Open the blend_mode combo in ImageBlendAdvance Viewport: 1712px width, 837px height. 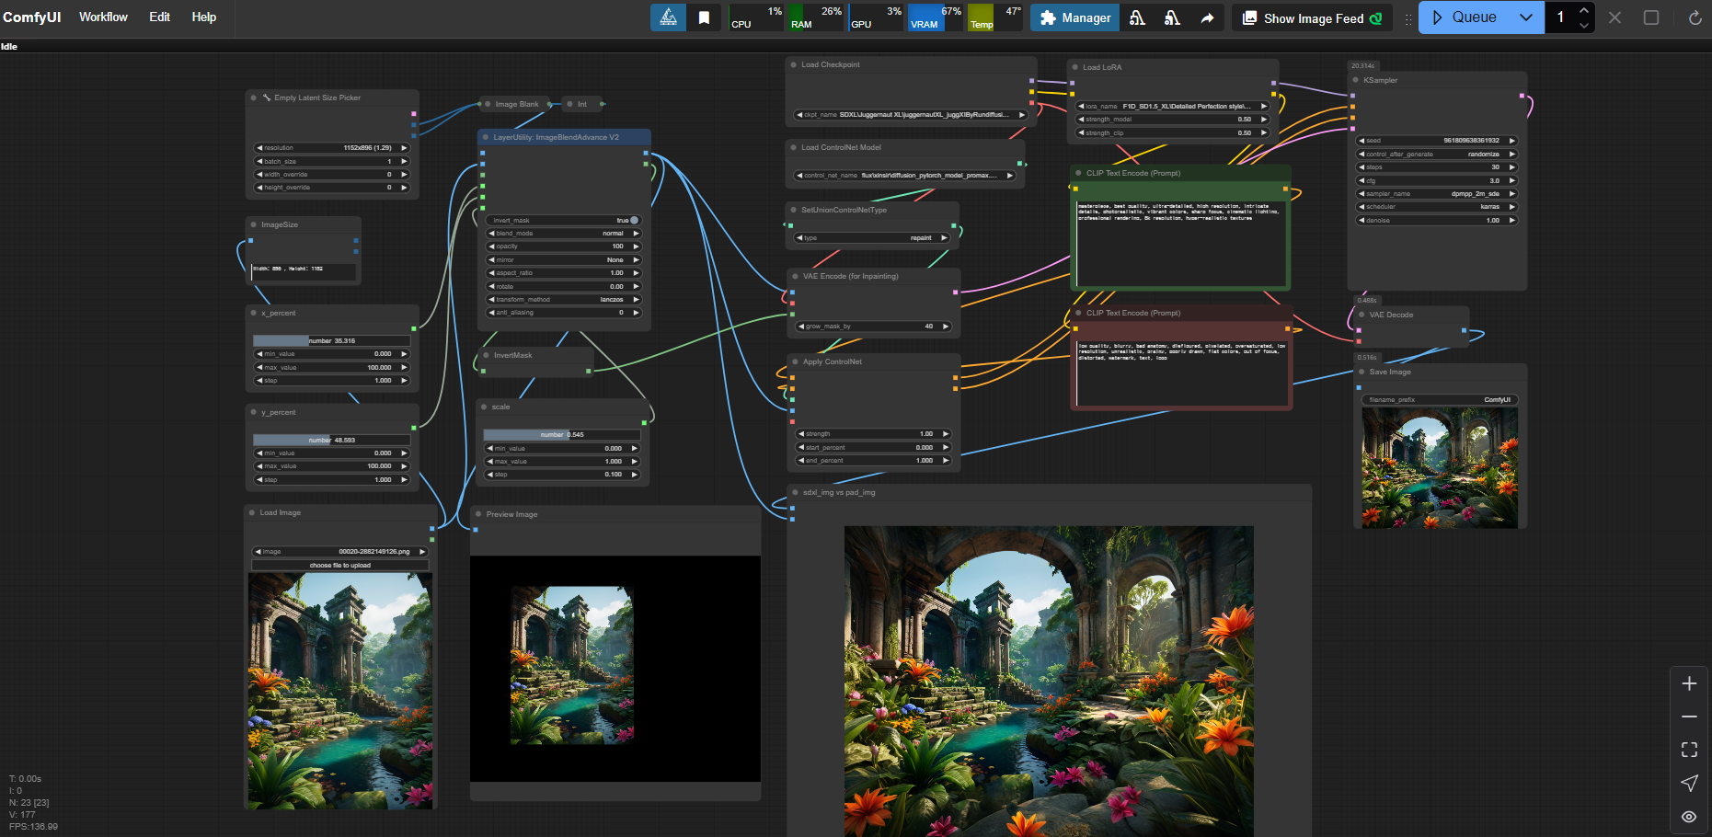click(563, 234)
